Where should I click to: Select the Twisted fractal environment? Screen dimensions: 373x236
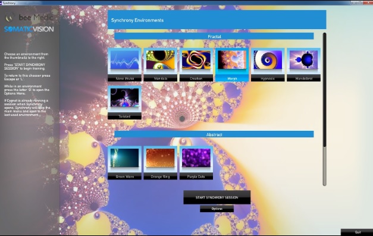click(124, 103)
